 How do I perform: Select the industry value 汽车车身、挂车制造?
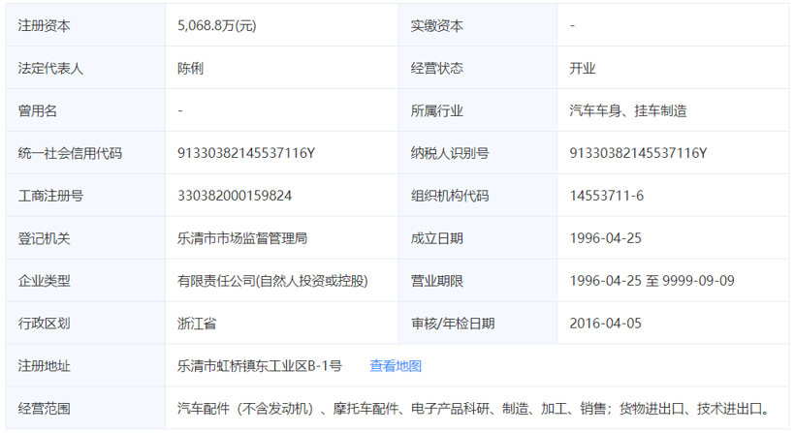[x=628, y=111]
